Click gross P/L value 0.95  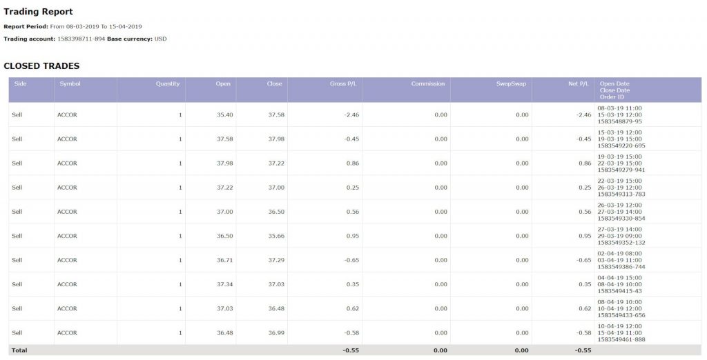pos(353,236)
